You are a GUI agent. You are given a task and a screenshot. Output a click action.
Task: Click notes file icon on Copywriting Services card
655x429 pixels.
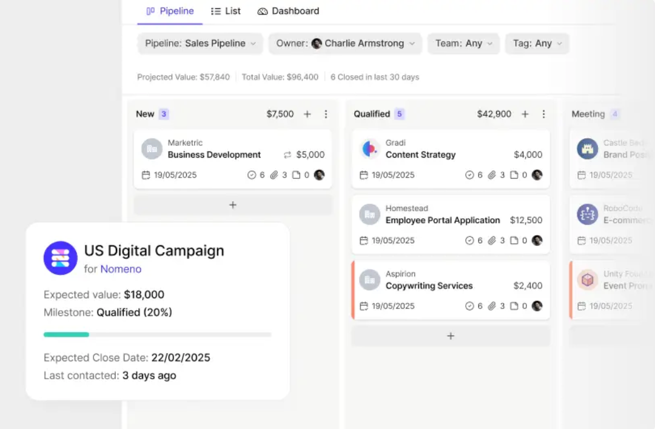(514, 307)
